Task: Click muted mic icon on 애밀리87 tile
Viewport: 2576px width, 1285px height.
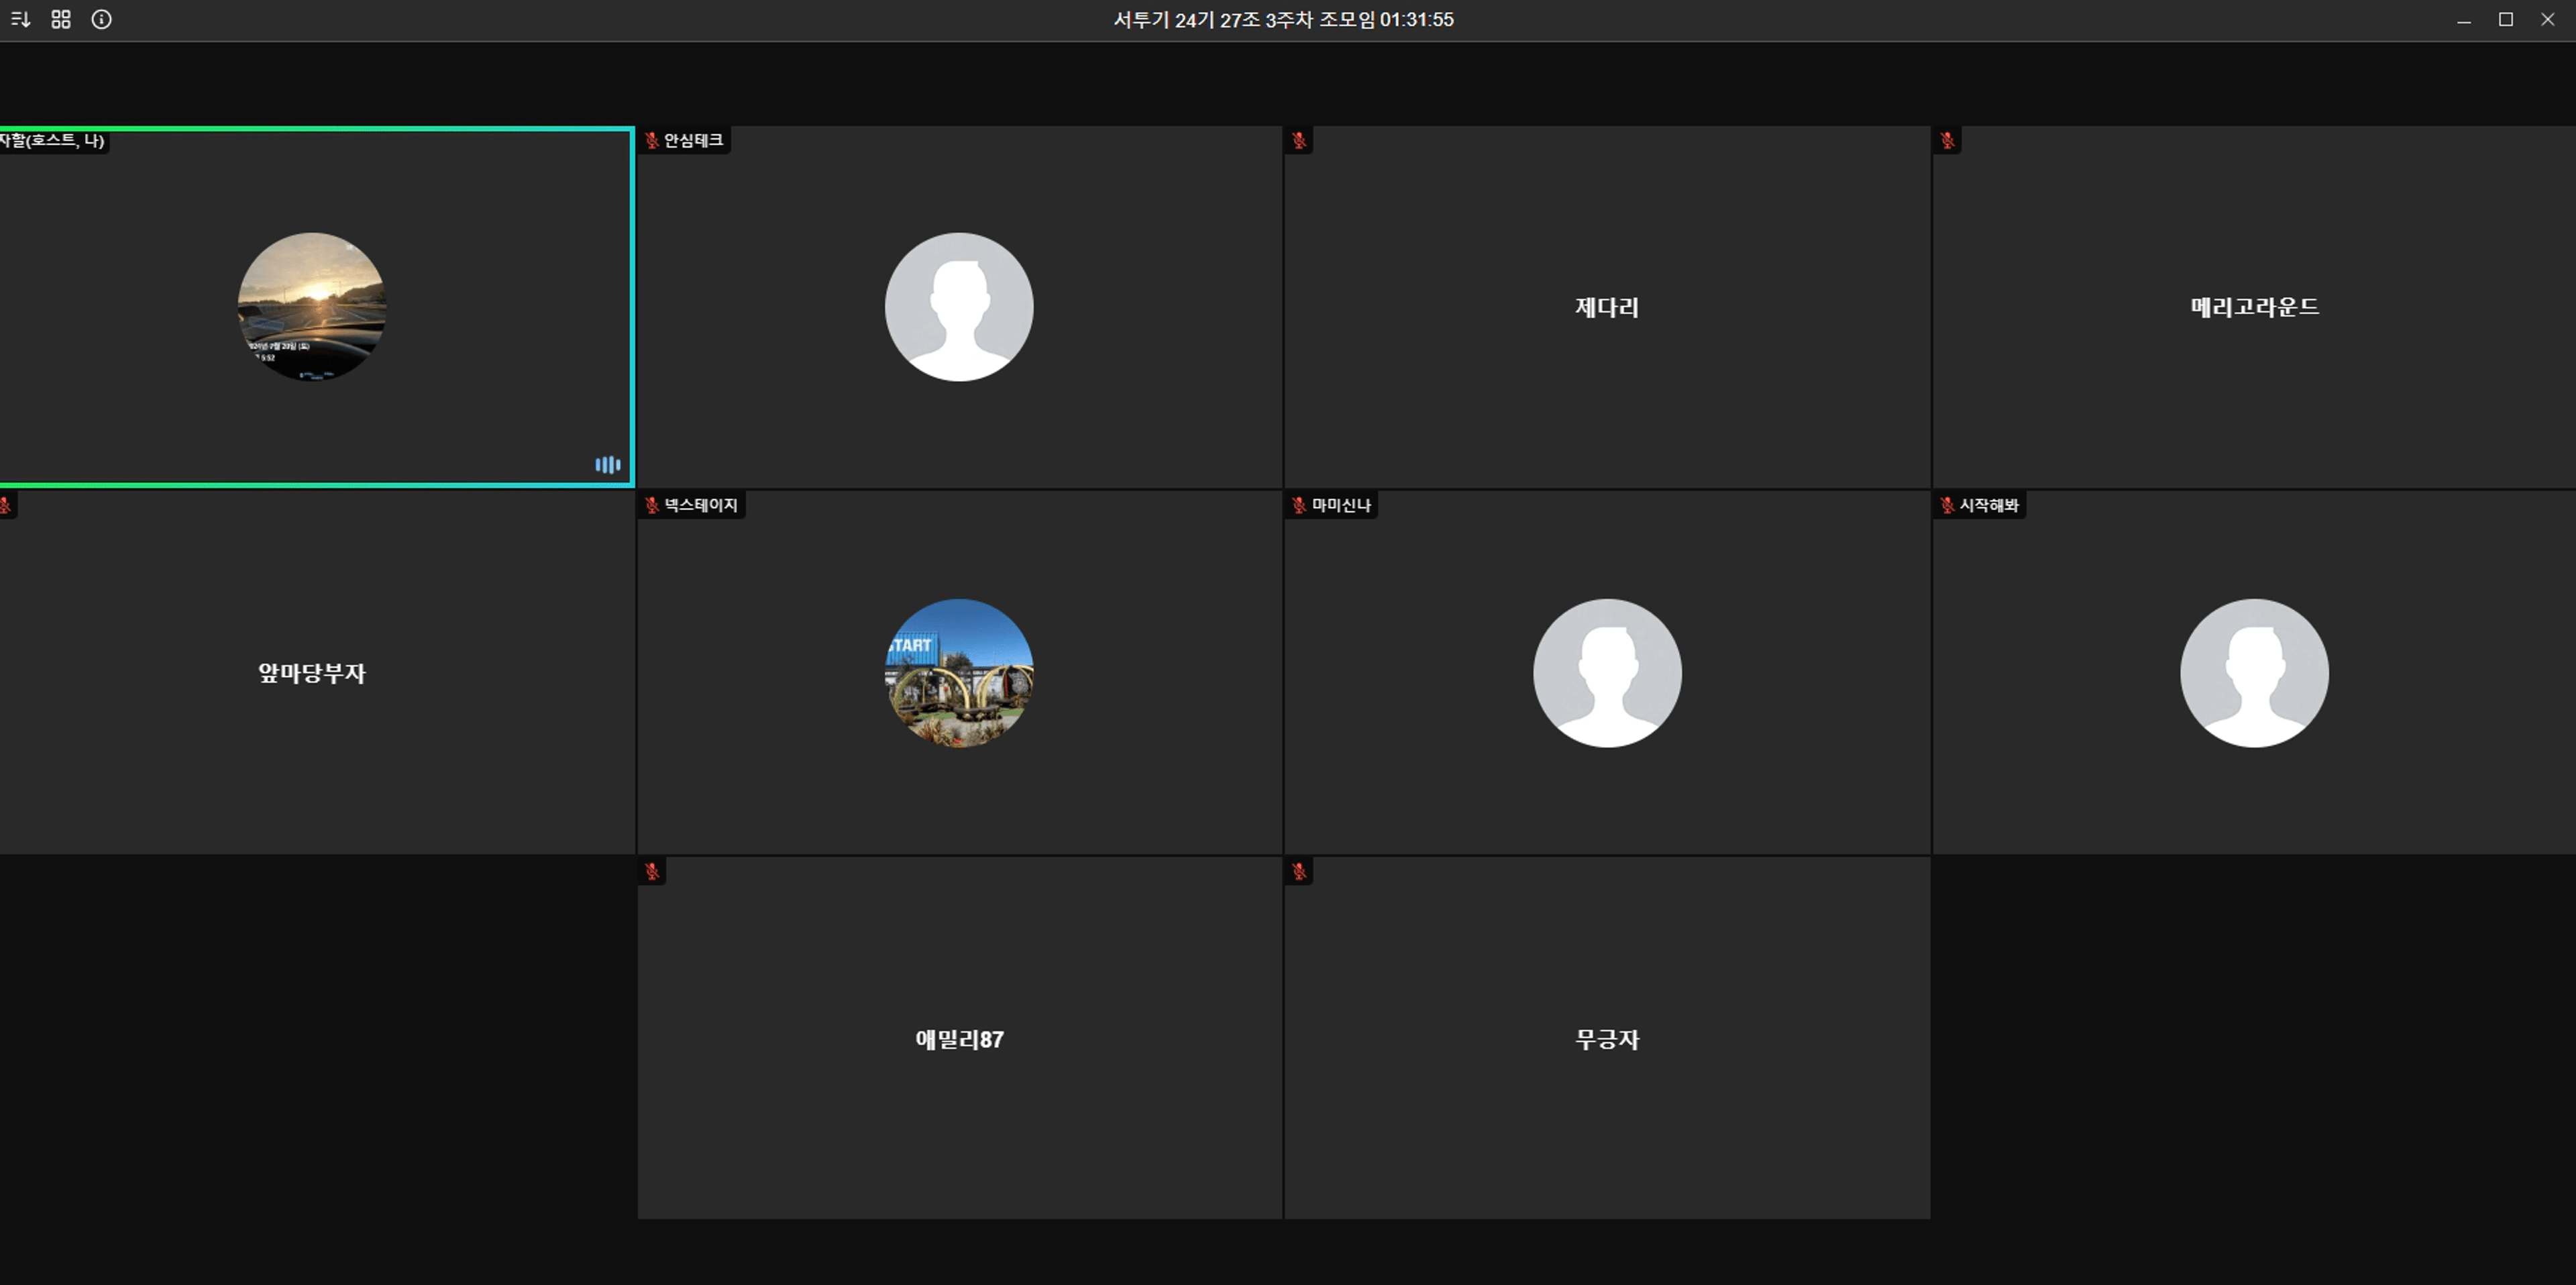Action: coord(652,872)
